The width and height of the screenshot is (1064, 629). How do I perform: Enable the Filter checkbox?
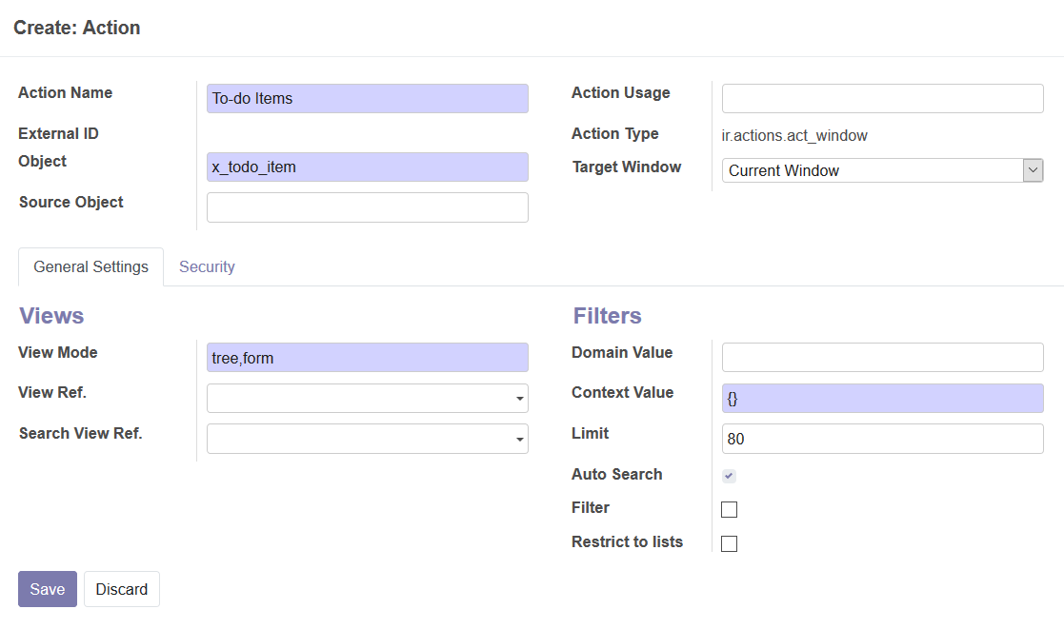coord(729,509)
